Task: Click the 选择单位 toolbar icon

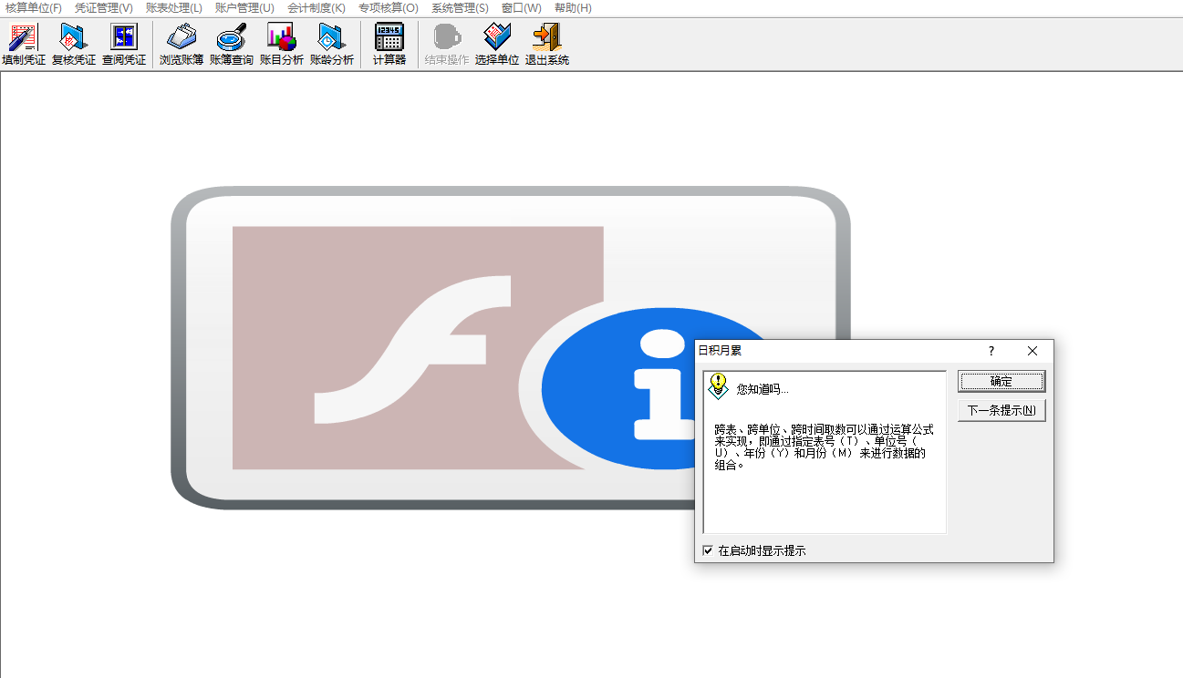Action: 497,44
